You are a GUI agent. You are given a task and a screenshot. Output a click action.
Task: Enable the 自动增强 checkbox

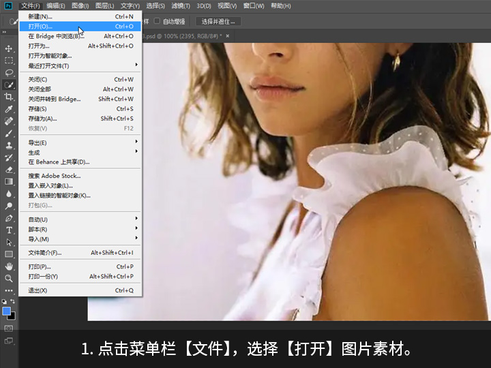coord(158,21)
